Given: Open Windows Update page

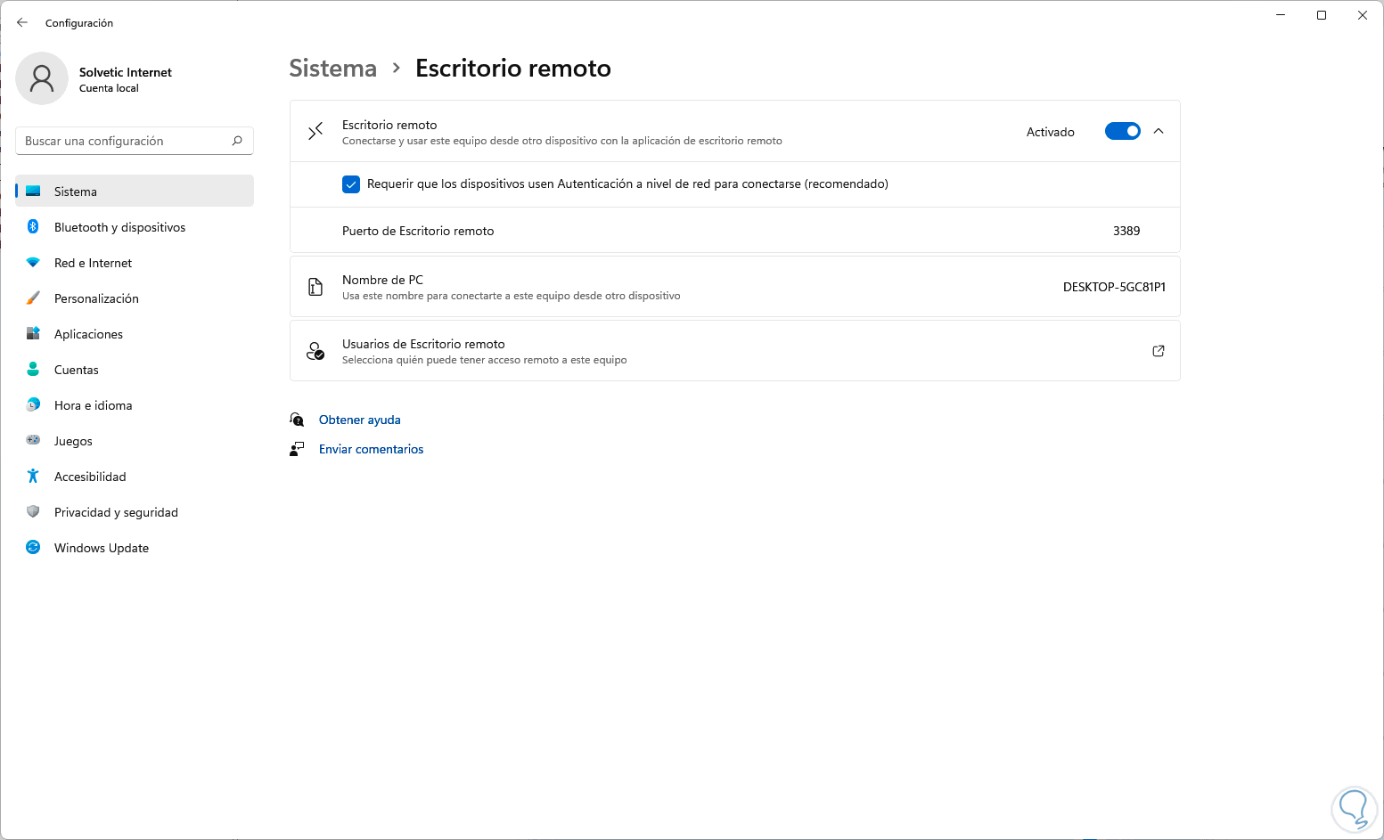Looking at the screenshot, I should pos(101,548).
